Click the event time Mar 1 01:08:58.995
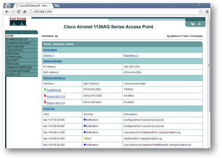Image resolution: width=222 pixels, height=158 pixels. (x=54, y=126)
